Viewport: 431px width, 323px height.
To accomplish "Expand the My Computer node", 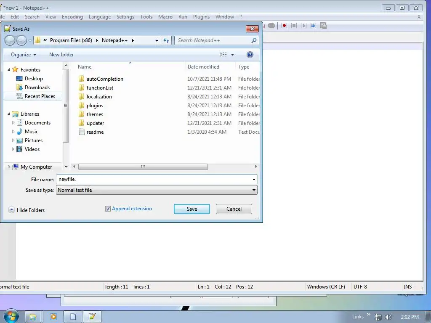I will (x=9, y=167).
